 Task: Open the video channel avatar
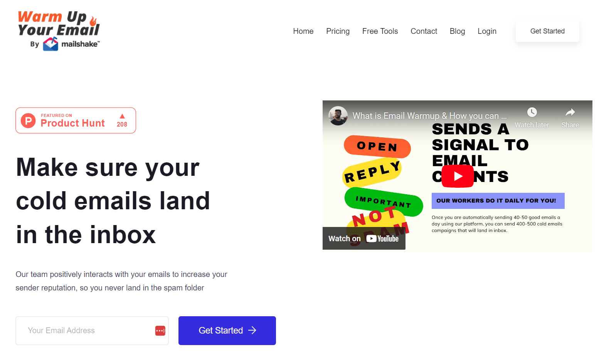point(338,116)
